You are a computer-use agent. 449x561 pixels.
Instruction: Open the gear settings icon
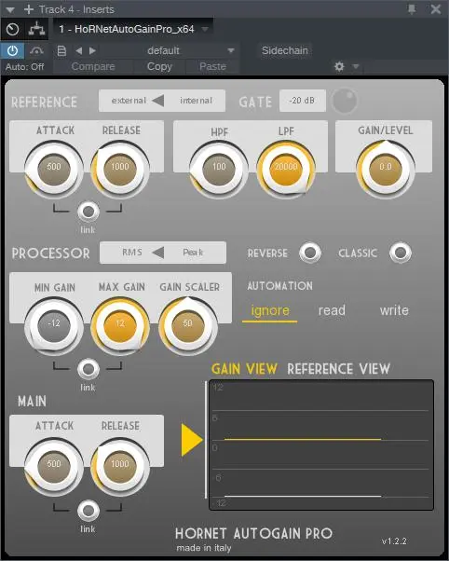point(339,66)
